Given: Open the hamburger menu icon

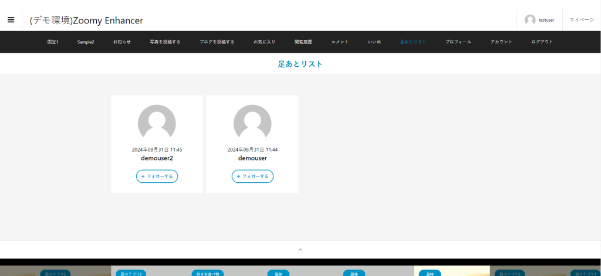Looking at the screenshot, I should 11,20.
